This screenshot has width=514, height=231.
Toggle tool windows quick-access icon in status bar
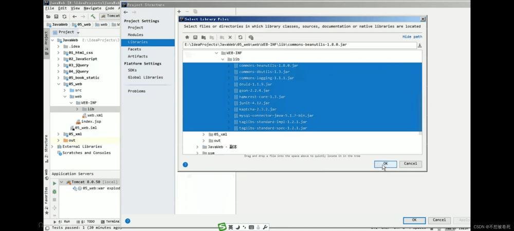(x=47, y=228)
